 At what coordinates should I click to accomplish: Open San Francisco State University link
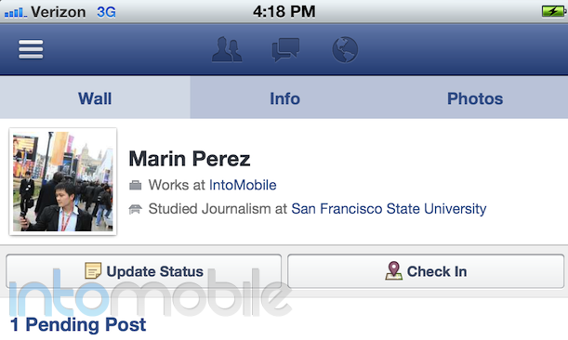pos(389,209)
